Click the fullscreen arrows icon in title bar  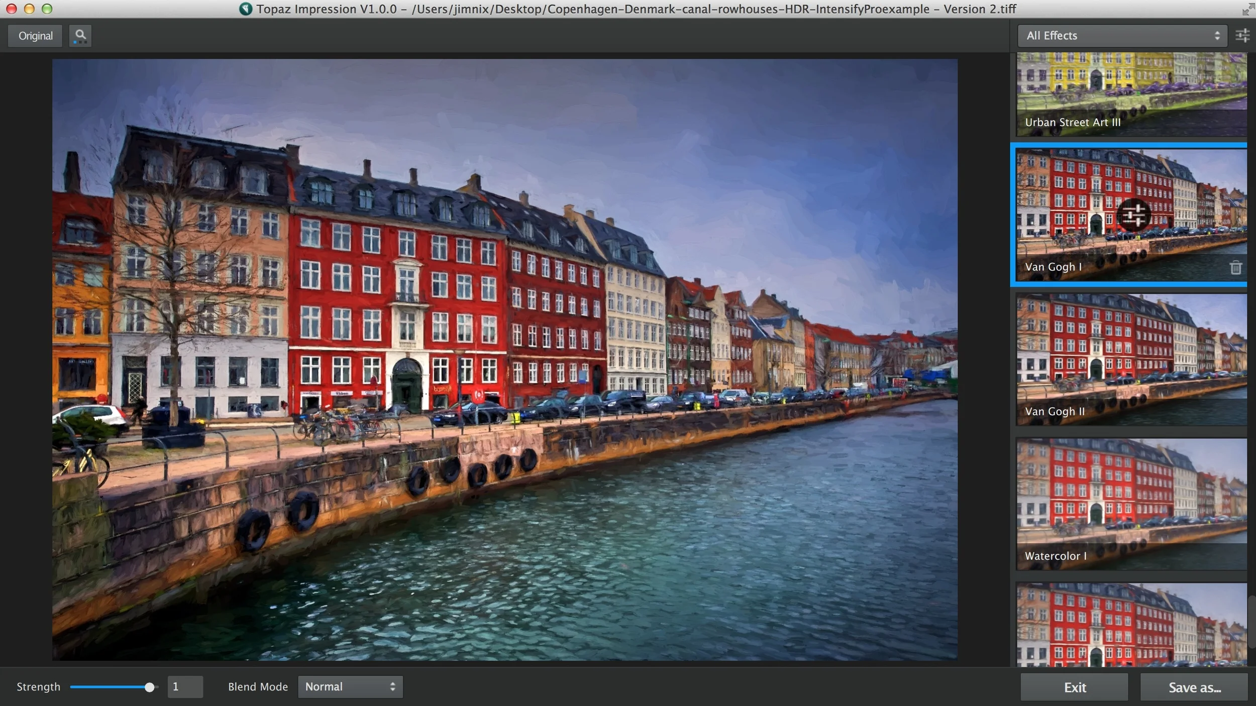click(x=1247, y=9)
